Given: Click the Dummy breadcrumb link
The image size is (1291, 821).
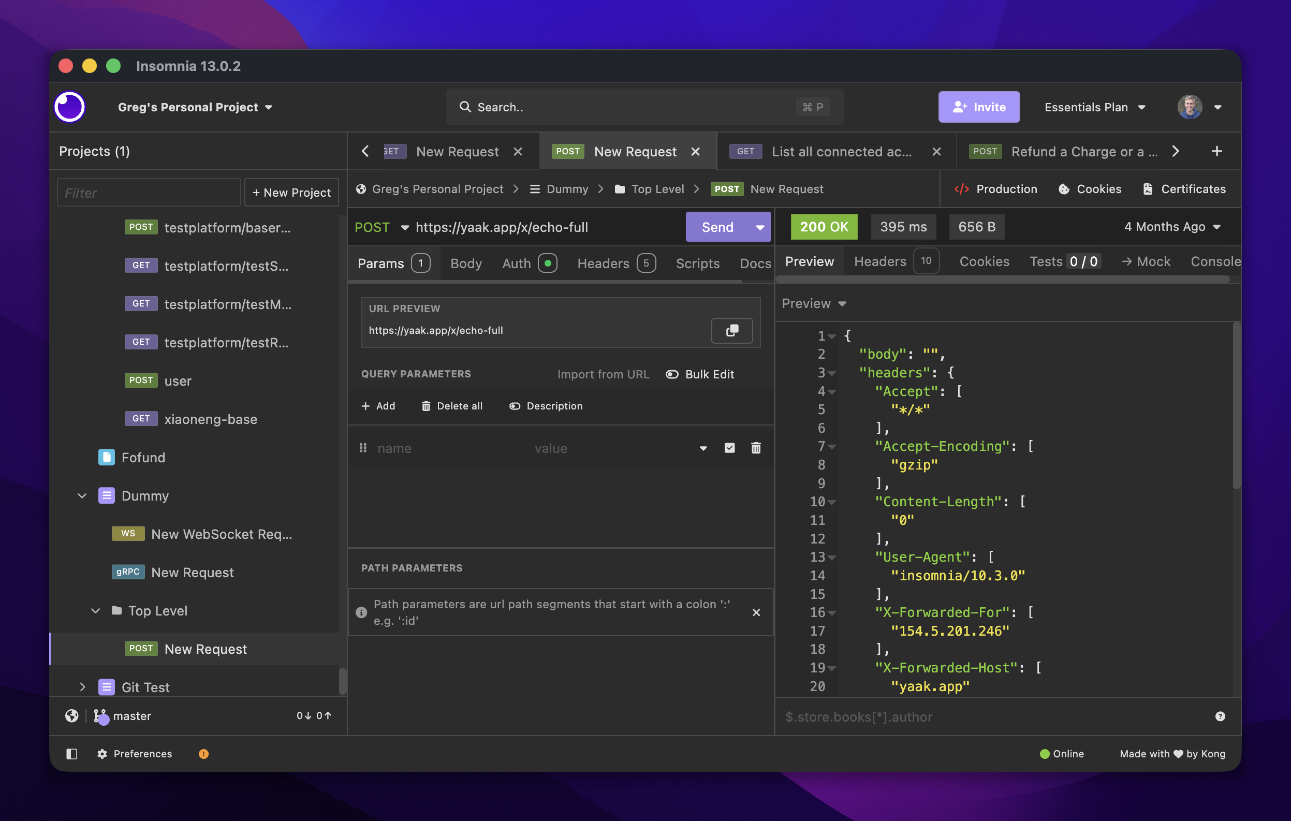Looking at the screenshot, I should point(559,189).
